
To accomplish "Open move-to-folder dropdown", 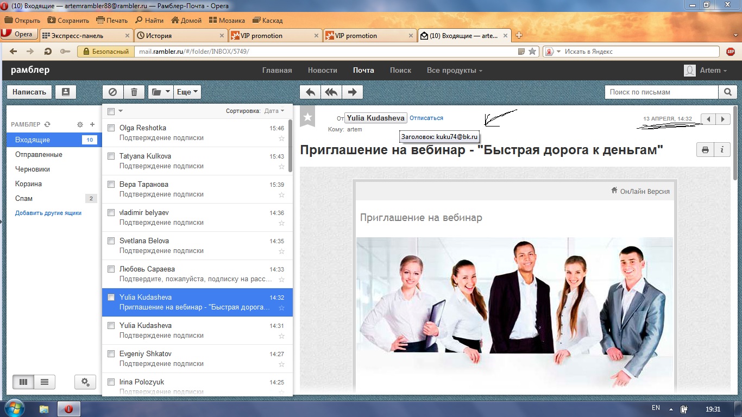I will tap(161, 92).
